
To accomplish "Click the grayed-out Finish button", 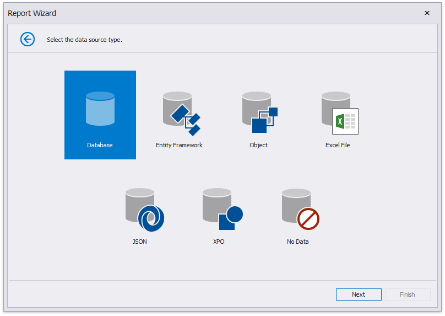I will pos(407,294).
